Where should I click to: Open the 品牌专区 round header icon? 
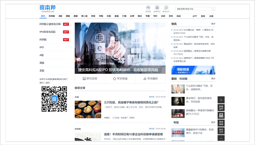[x=157, y=8]
